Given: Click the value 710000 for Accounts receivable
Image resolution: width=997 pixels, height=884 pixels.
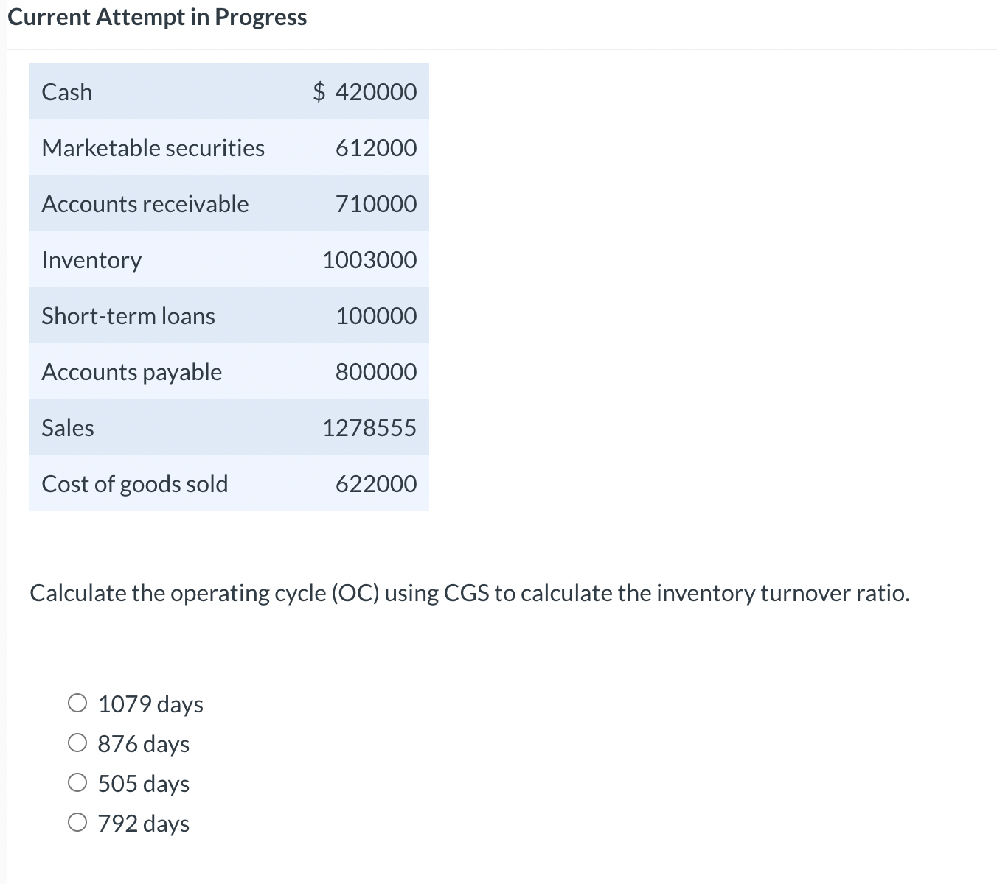Looking at the screenshot, I should (x=376, y=204).
